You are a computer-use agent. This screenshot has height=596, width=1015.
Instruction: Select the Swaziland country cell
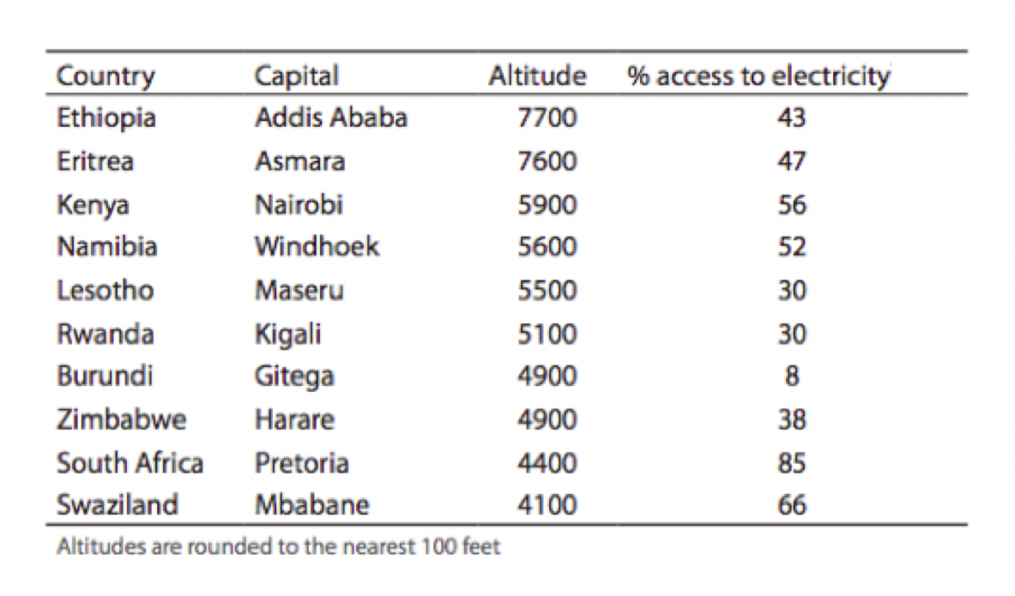pyautogui.click(x=117, y=505)
